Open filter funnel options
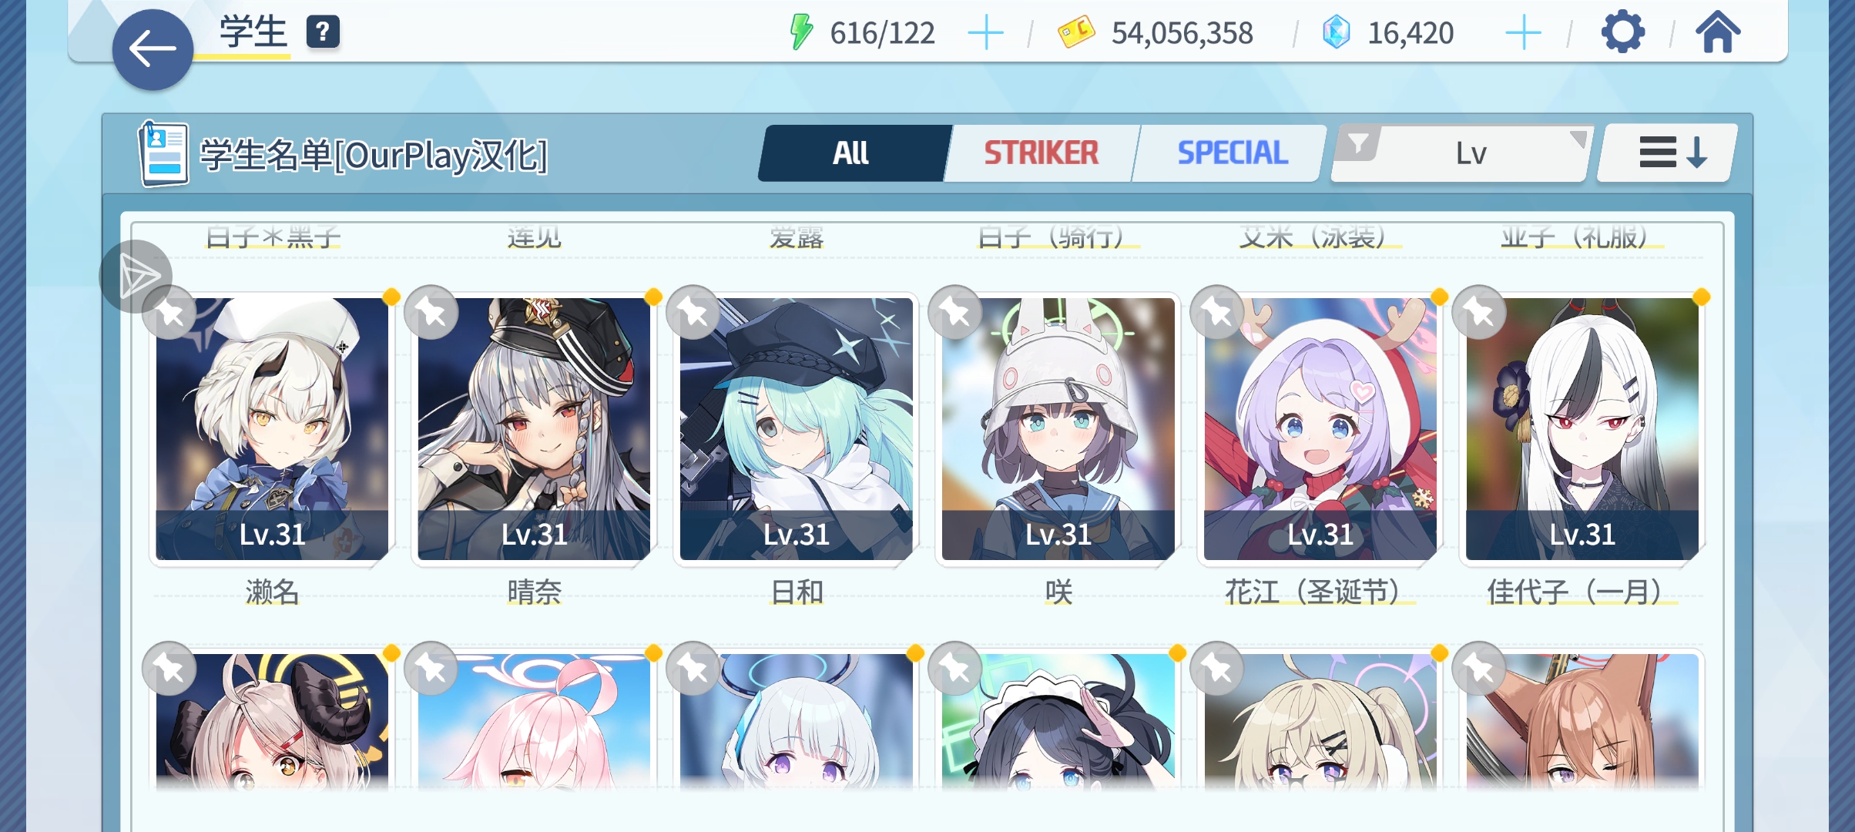This screenshot has height=832, width=1855. click(1358, 143)
